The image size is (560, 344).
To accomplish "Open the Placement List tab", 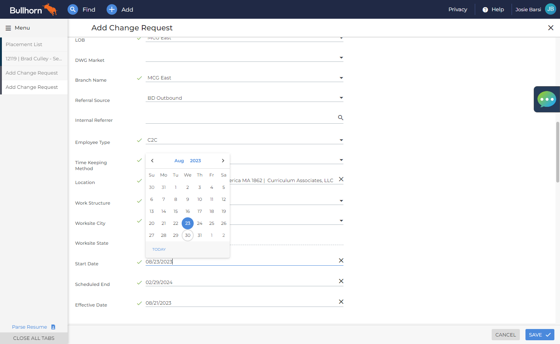I will click(35, 45).
